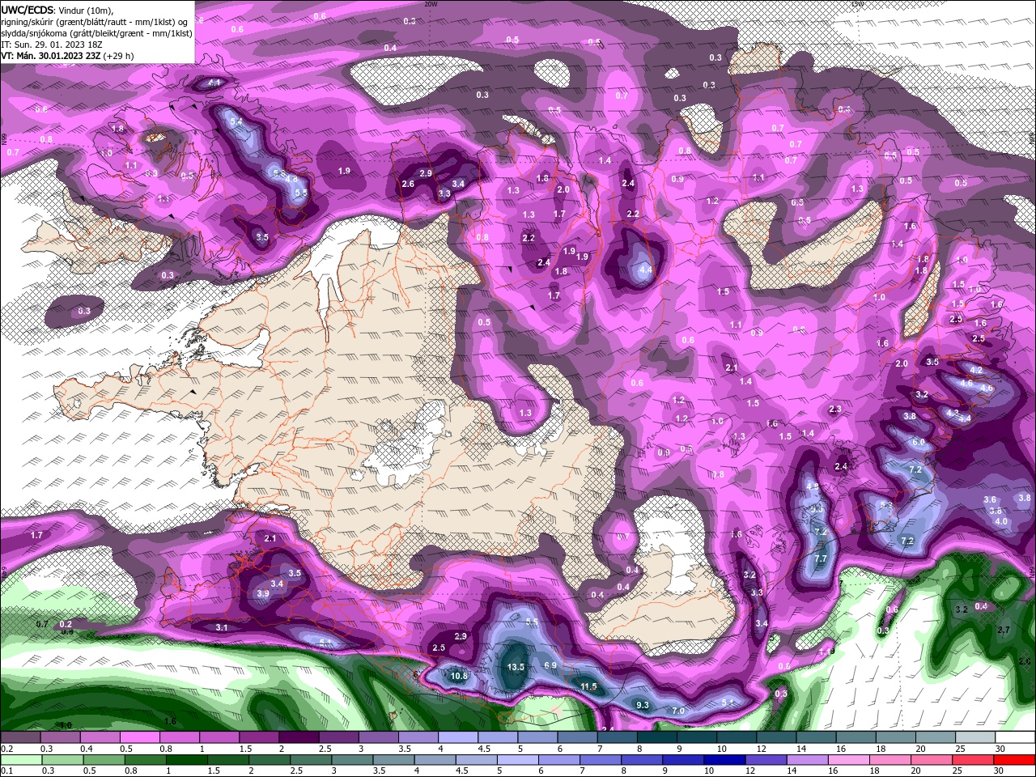The image size is (1036, 777).
Task: Click the 6.9 value beside 13.5
Action: pos(550,665)
